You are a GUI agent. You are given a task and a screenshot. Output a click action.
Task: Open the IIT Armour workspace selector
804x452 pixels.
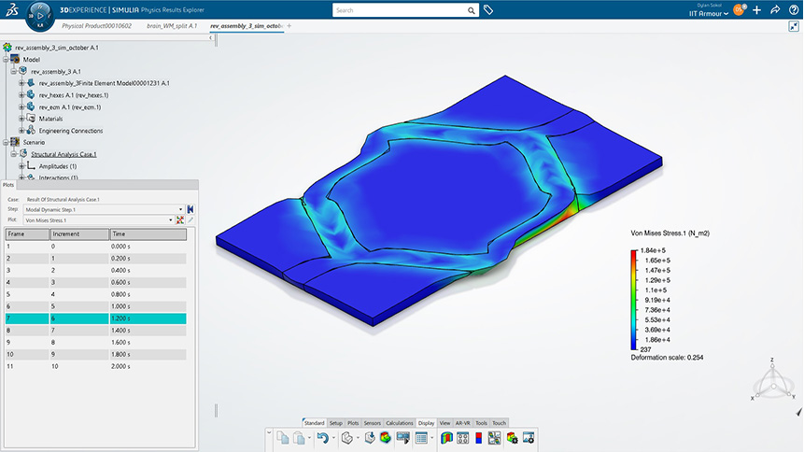click(x=710, y=14)
